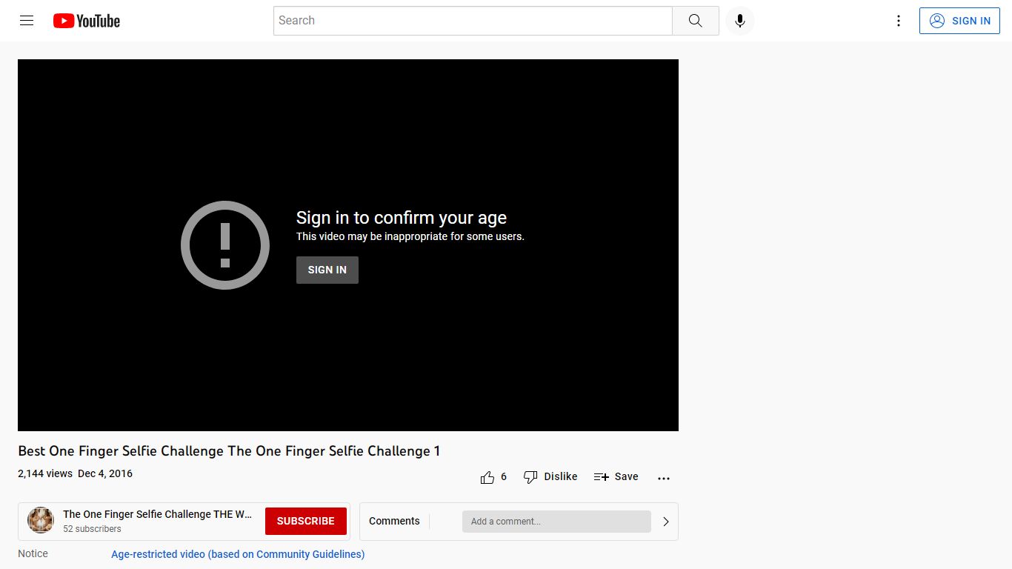The width and height of the screenshot is (1012, 569).
Task: Click the exclamation warning icon in player
Action: pyautogui.click(x=225, y=245)
